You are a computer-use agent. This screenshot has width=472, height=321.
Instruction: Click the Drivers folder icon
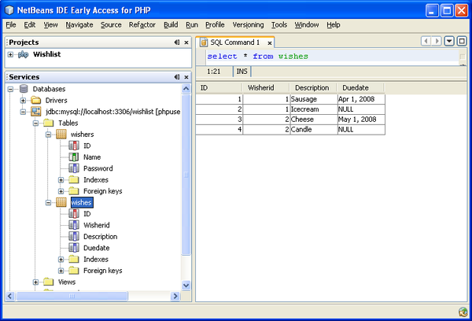pos(36,100)
